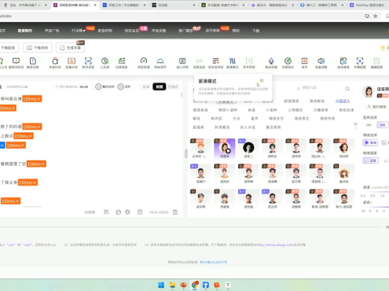Viewport: 389px width, 291px height.
Task: Filter voices by 方言 dialect category
Action: [237, 119]
